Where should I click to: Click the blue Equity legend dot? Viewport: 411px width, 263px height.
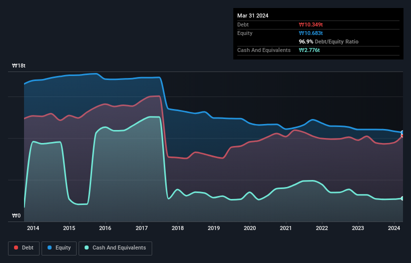[50, 247]
